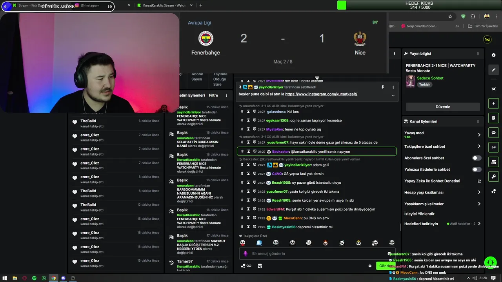This screenshot has width=502, height=282.
Task: Open Filtre in moderation events panel
Action: [213, 95]
